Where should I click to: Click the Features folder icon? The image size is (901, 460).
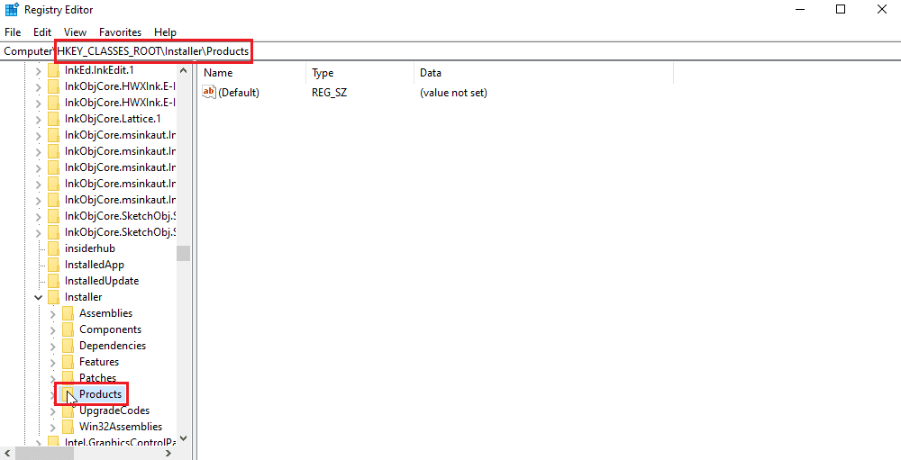pyautogui.click(x=68, y=362)
